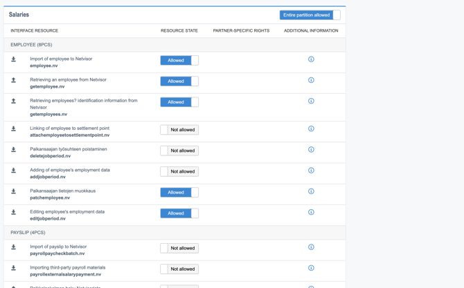Image resolution: width=464 pixels, height=288 pixels.
Task: Show additional information for addjobperiod.nv
Action: click(311, 171)
